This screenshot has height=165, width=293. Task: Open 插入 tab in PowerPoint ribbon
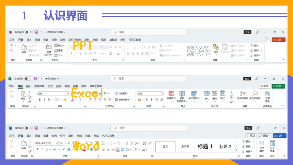(x=29, y=40)
